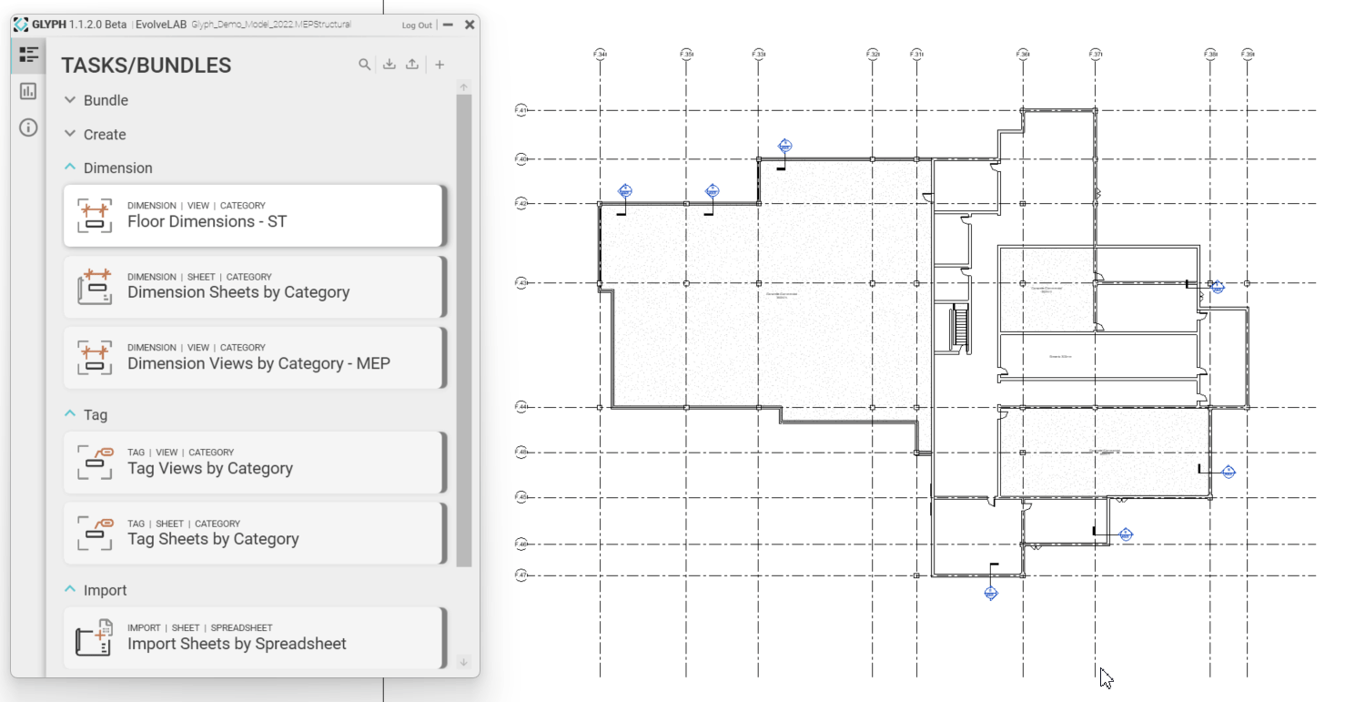The height and width of the screenshot is (702, 1345).
Task: Select grid bubble F.38 at top
Action: point(1210,55)
